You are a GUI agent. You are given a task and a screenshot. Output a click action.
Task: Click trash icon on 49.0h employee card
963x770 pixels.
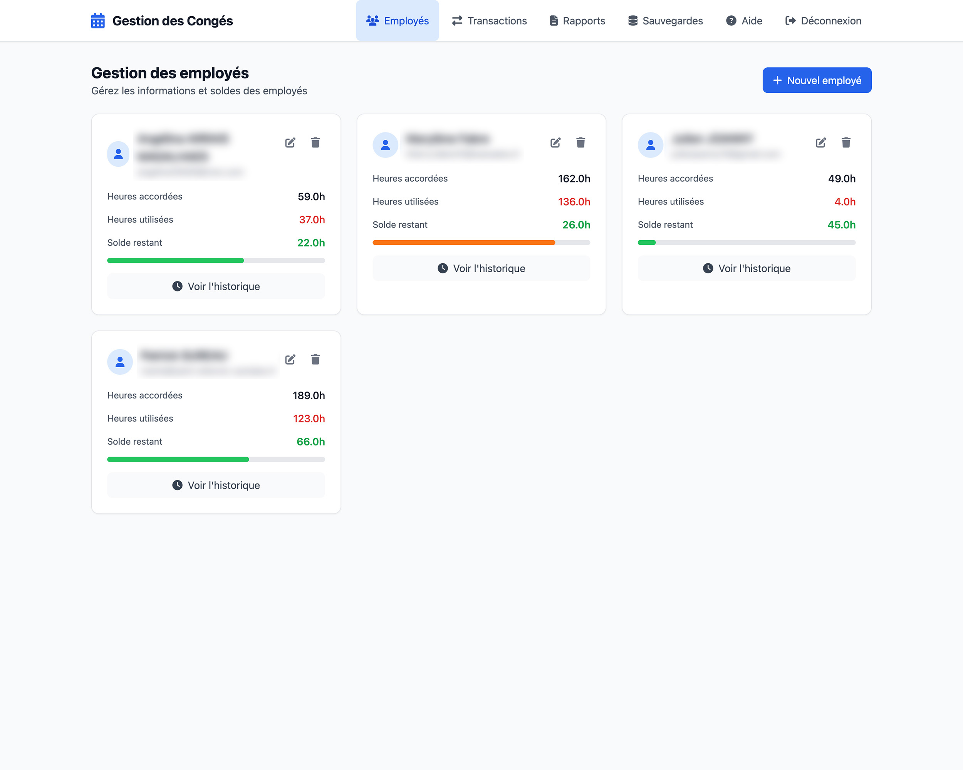(846, 142)
